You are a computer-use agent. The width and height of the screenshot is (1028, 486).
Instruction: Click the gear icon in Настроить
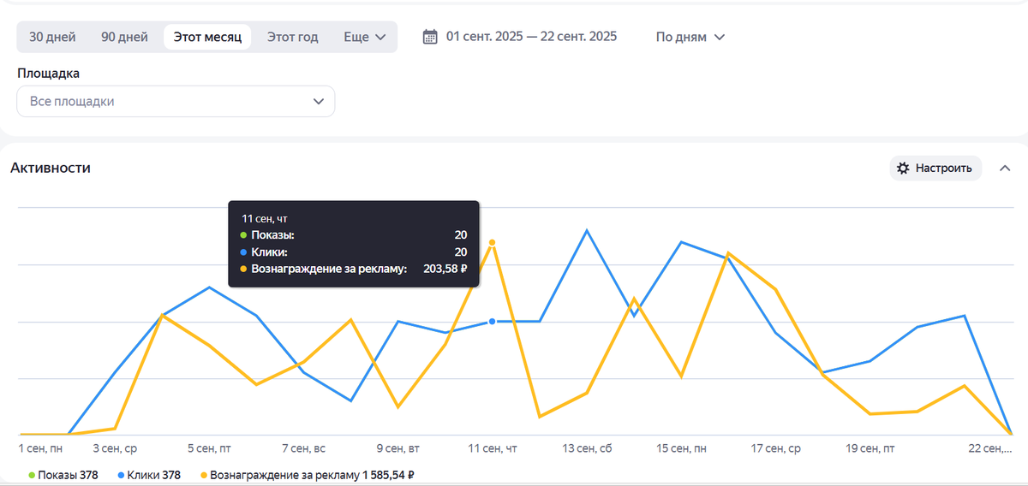tap(903, 169)
